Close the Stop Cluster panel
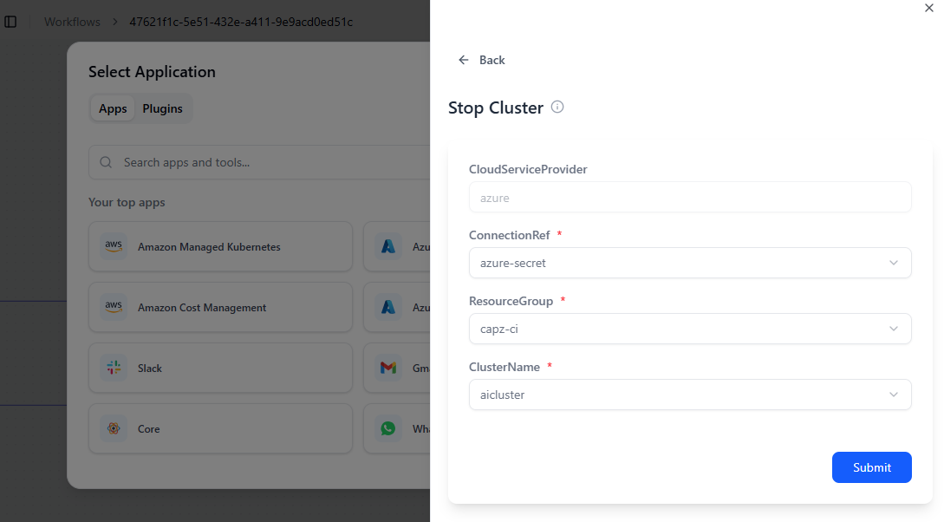This screenshot has width=944, height=522. pyautogui.click(x=929, y=8)
